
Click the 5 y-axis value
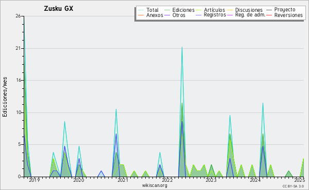point(20,144)
